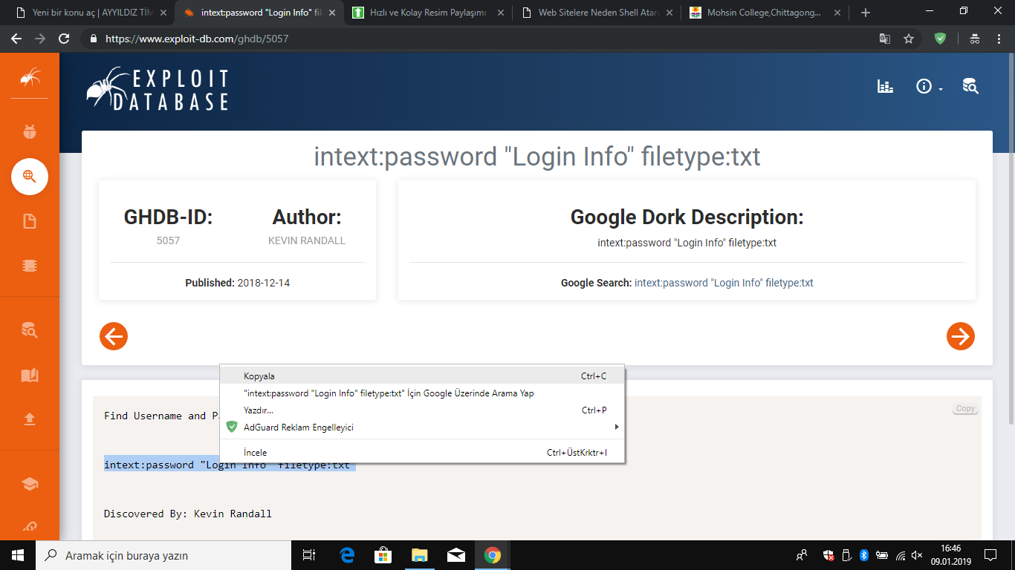
Task: Open Chrome's three-dot menu
Action: tap(999, 39)
